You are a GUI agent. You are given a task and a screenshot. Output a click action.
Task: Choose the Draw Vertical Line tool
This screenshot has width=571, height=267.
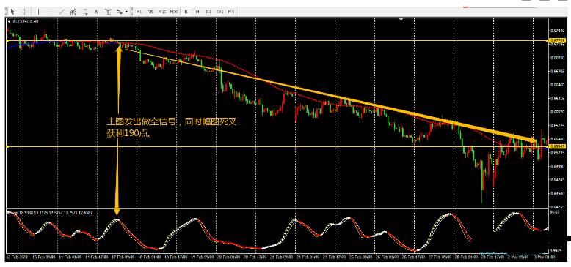pos(38,12)
